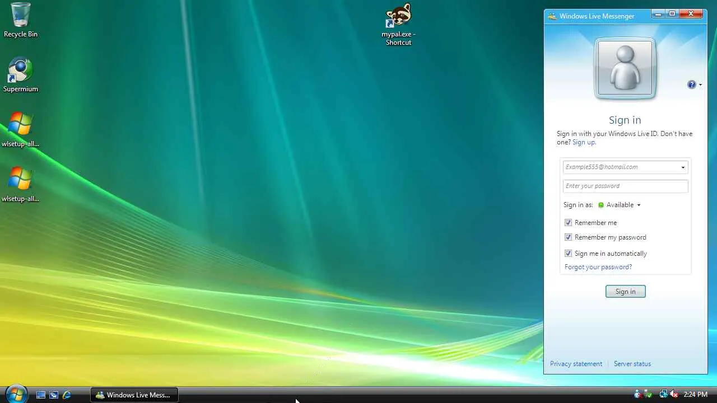Minimize the Windows Live Messenger window
This screenshot has width=717, height=403.
tap(658, 14)
